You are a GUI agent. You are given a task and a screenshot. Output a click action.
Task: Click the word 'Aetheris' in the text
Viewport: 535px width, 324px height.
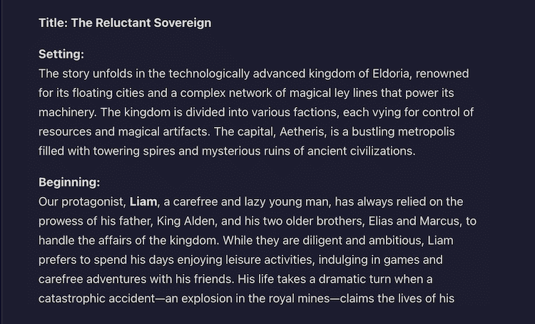[302, 132]
